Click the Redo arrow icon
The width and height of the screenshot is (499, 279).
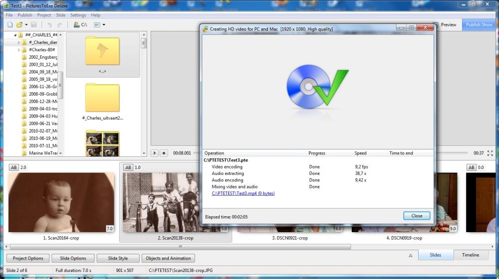click(59, 24)
